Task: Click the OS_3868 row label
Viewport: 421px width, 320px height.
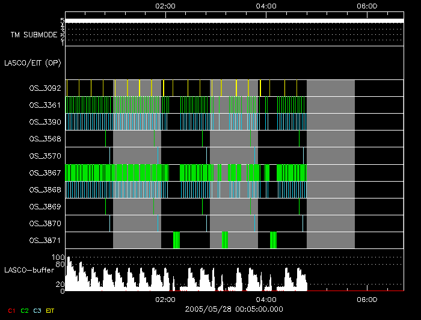Action: point(45,190)
